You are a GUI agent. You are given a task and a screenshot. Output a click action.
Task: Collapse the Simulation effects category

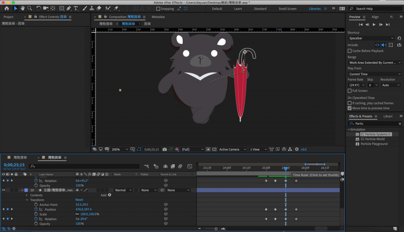point(349,130)
